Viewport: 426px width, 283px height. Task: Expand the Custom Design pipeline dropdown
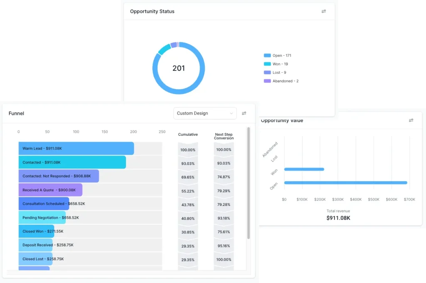click(x=205, y=113)
